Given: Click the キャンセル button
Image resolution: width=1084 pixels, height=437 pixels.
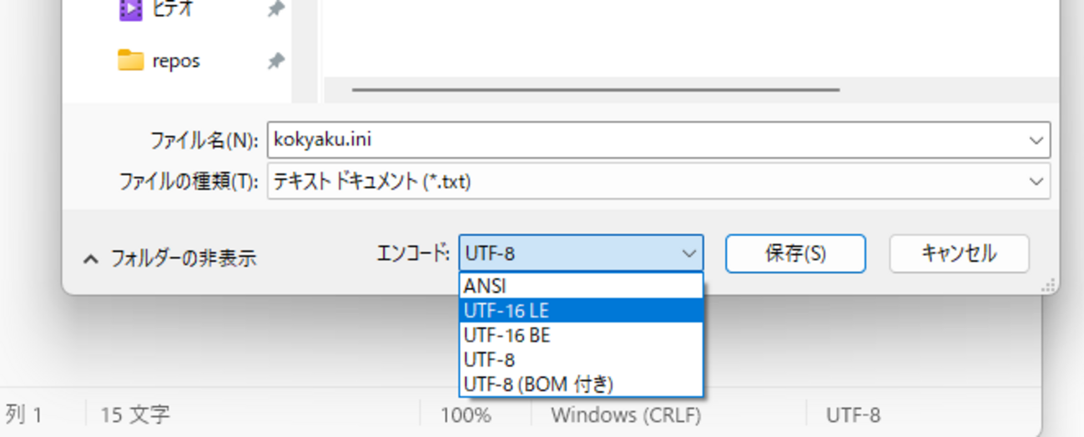Looking at the screenshot, I should 958,253.
